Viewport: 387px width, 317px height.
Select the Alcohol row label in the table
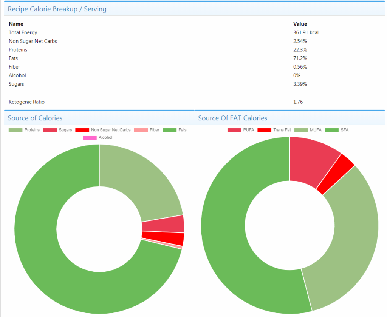pyautogui.click(x=17, y=75)
